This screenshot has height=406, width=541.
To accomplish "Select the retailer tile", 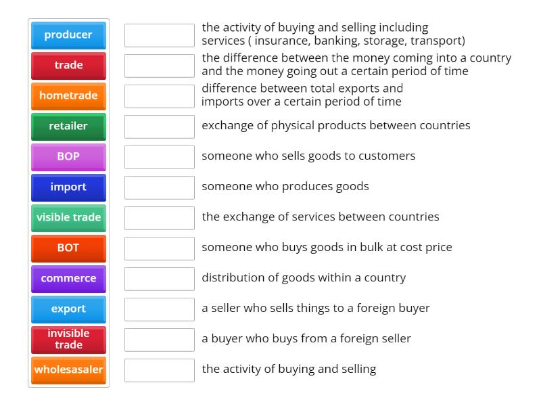I will [x=68, y=127].
